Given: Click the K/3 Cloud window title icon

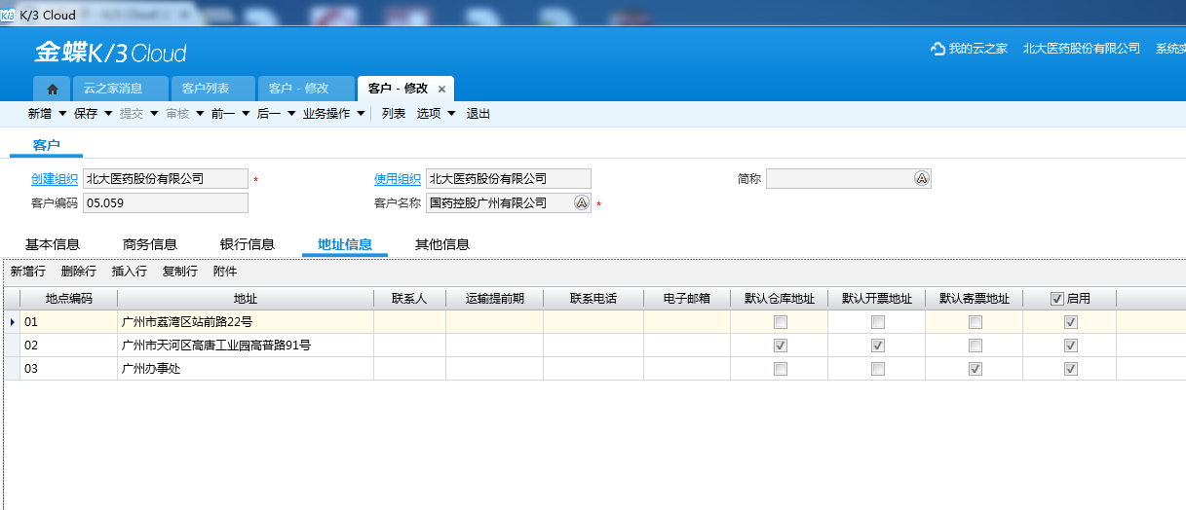Looking at the screenshot, I should (x=8, y=15).
